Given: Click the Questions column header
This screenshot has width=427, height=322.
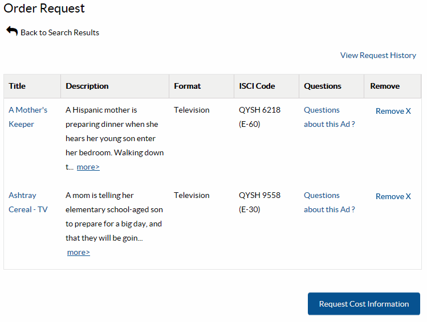Looking at the screenshot, I should (322, 86).
